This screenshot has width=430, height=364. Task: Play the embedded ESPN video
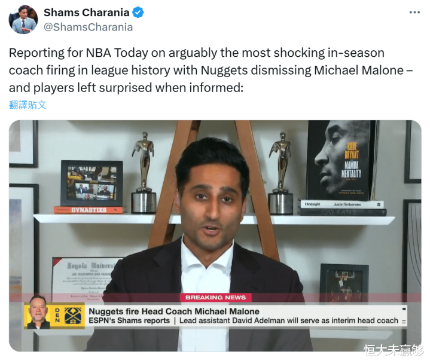pos(215,235)
